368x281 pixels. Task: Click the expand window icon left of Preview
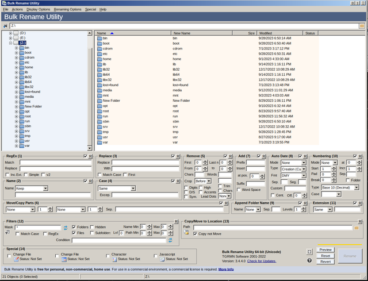click(x=309, y=252)
